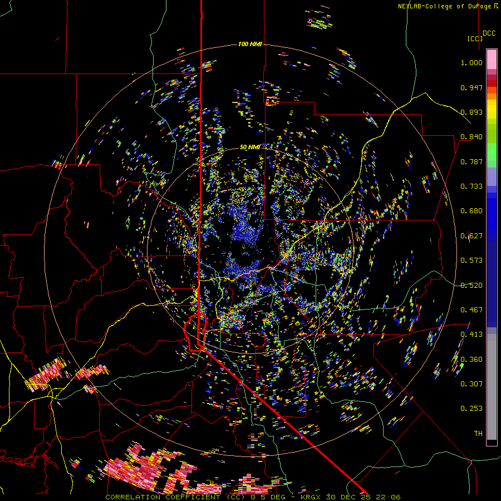
Task: Click the 0.733 scale value
Action: [x=471, y=186]
